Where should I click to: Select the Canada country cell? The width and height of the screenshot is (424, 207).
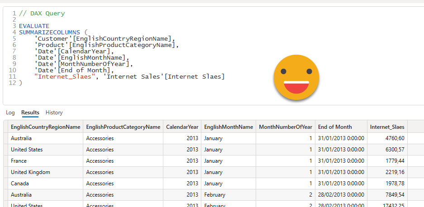20,183
